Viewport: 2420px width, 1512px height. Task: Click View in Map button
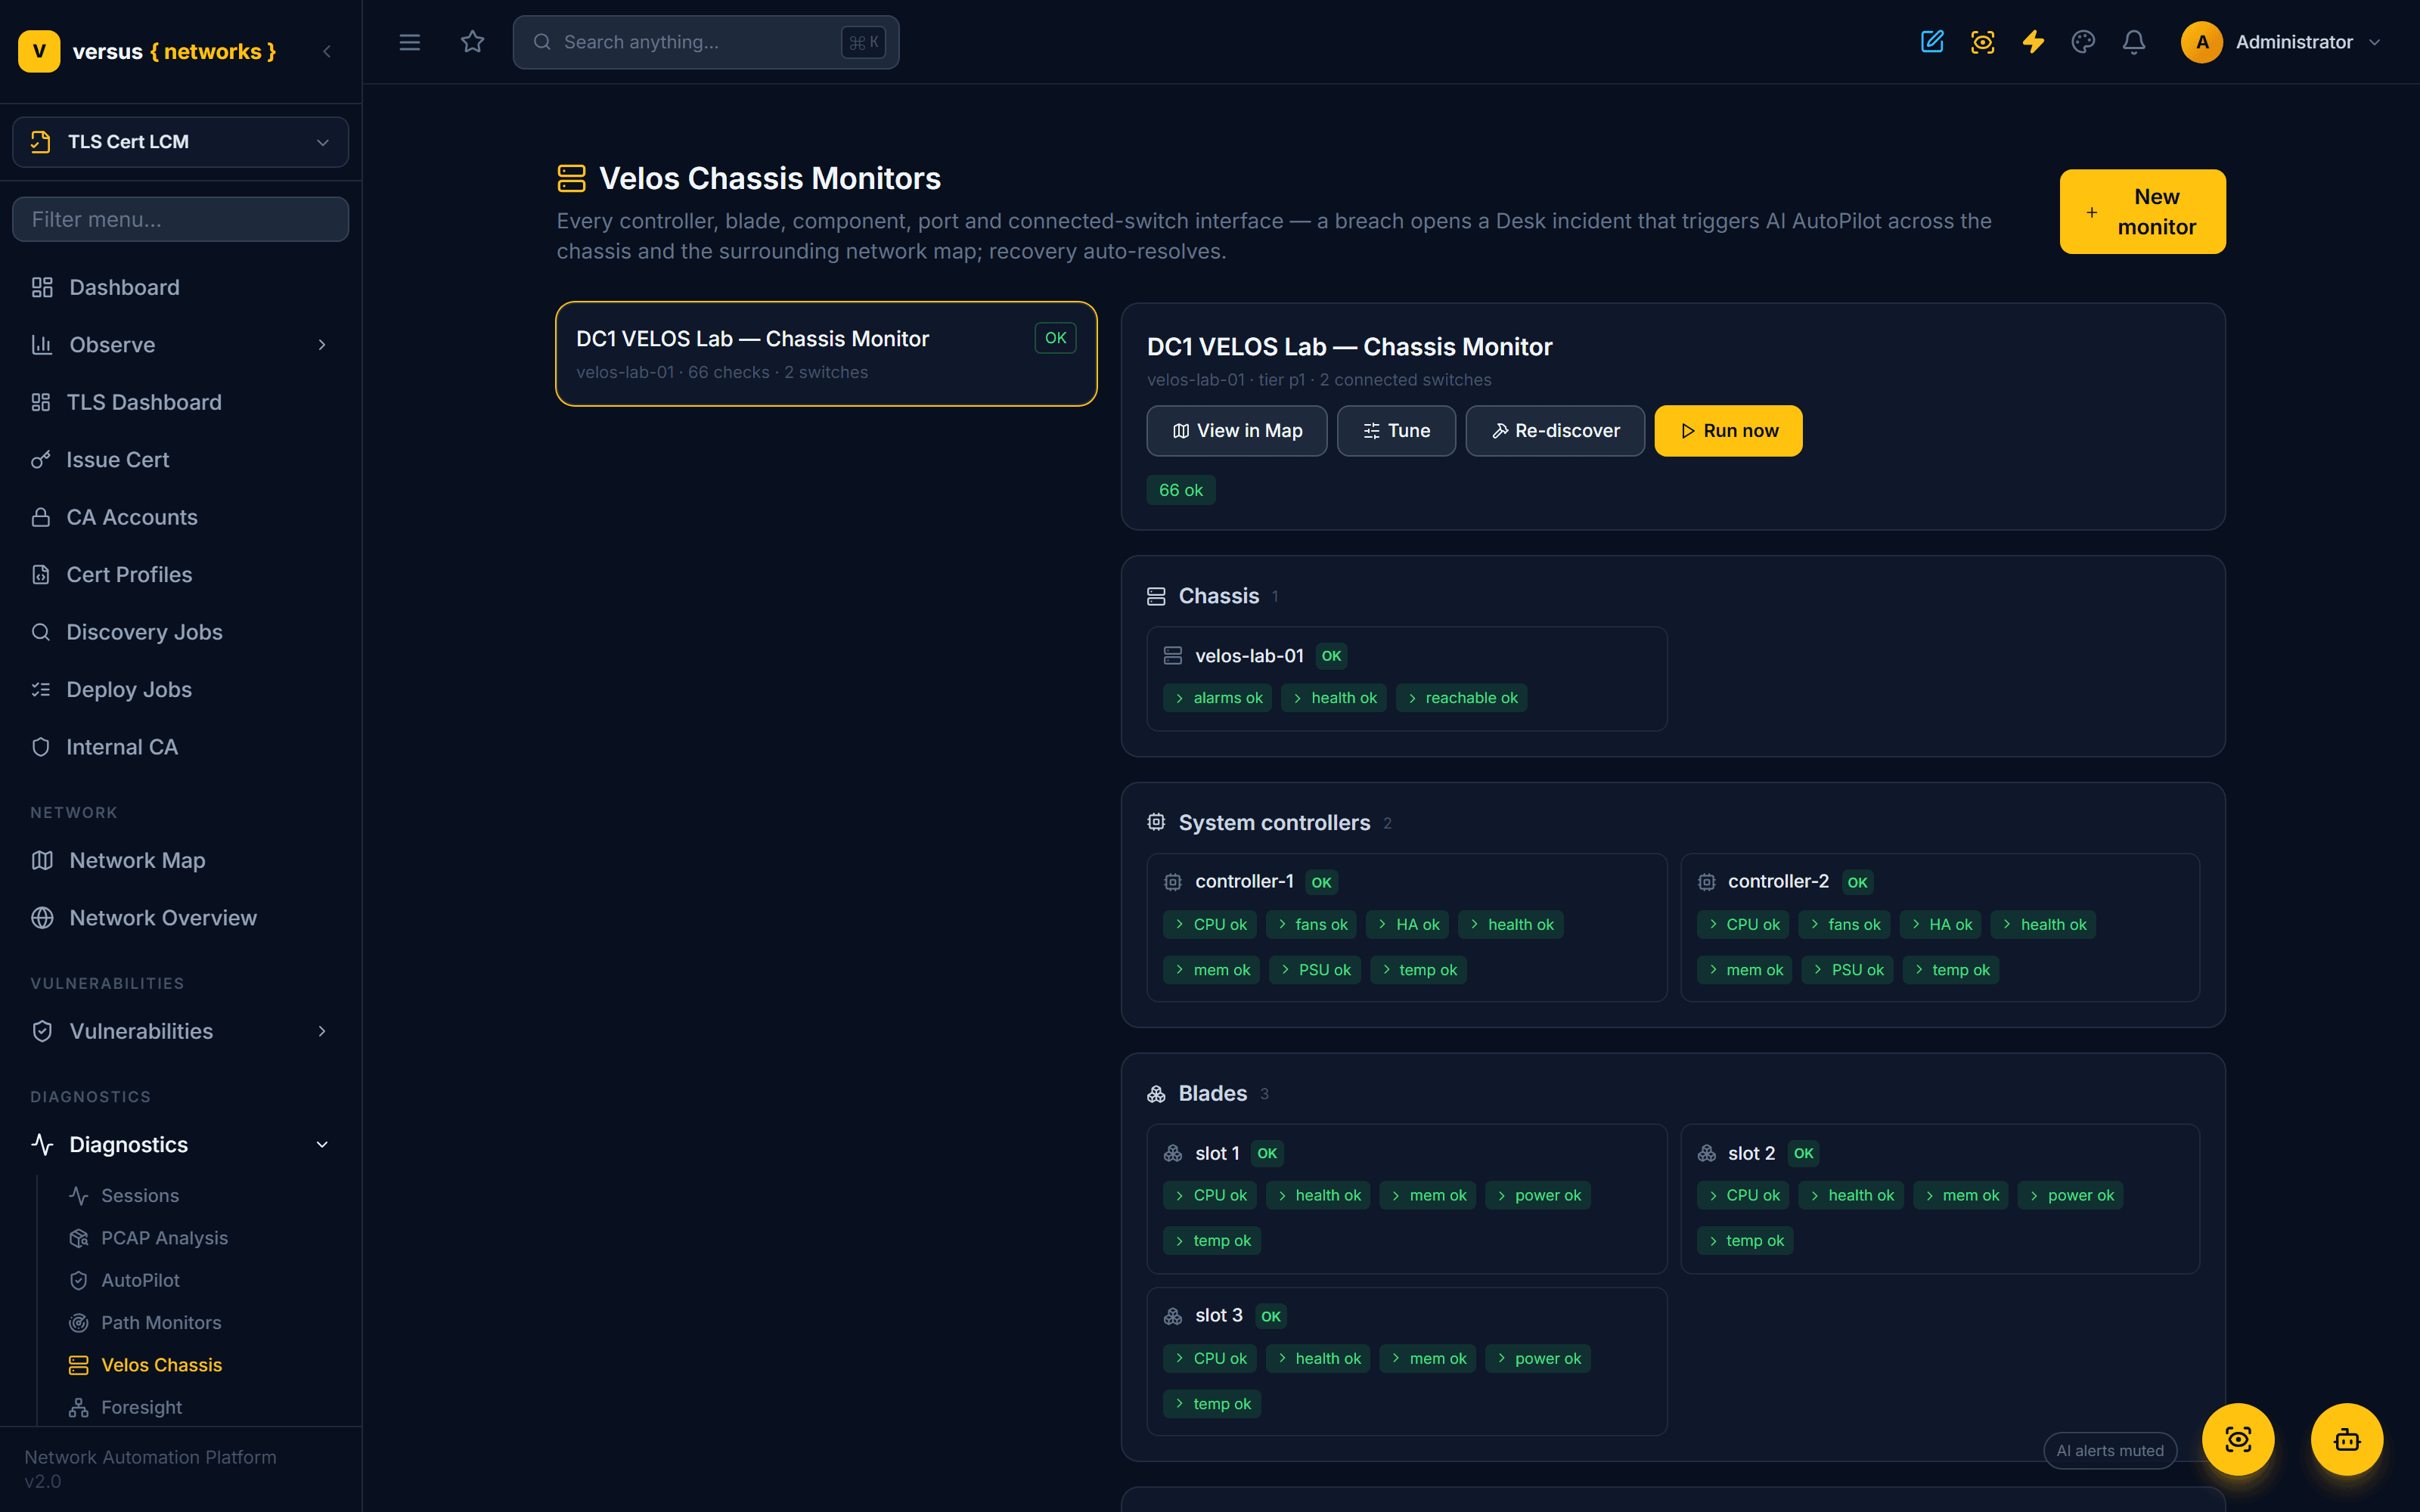pyautogui.click(x=1236, y=431)
